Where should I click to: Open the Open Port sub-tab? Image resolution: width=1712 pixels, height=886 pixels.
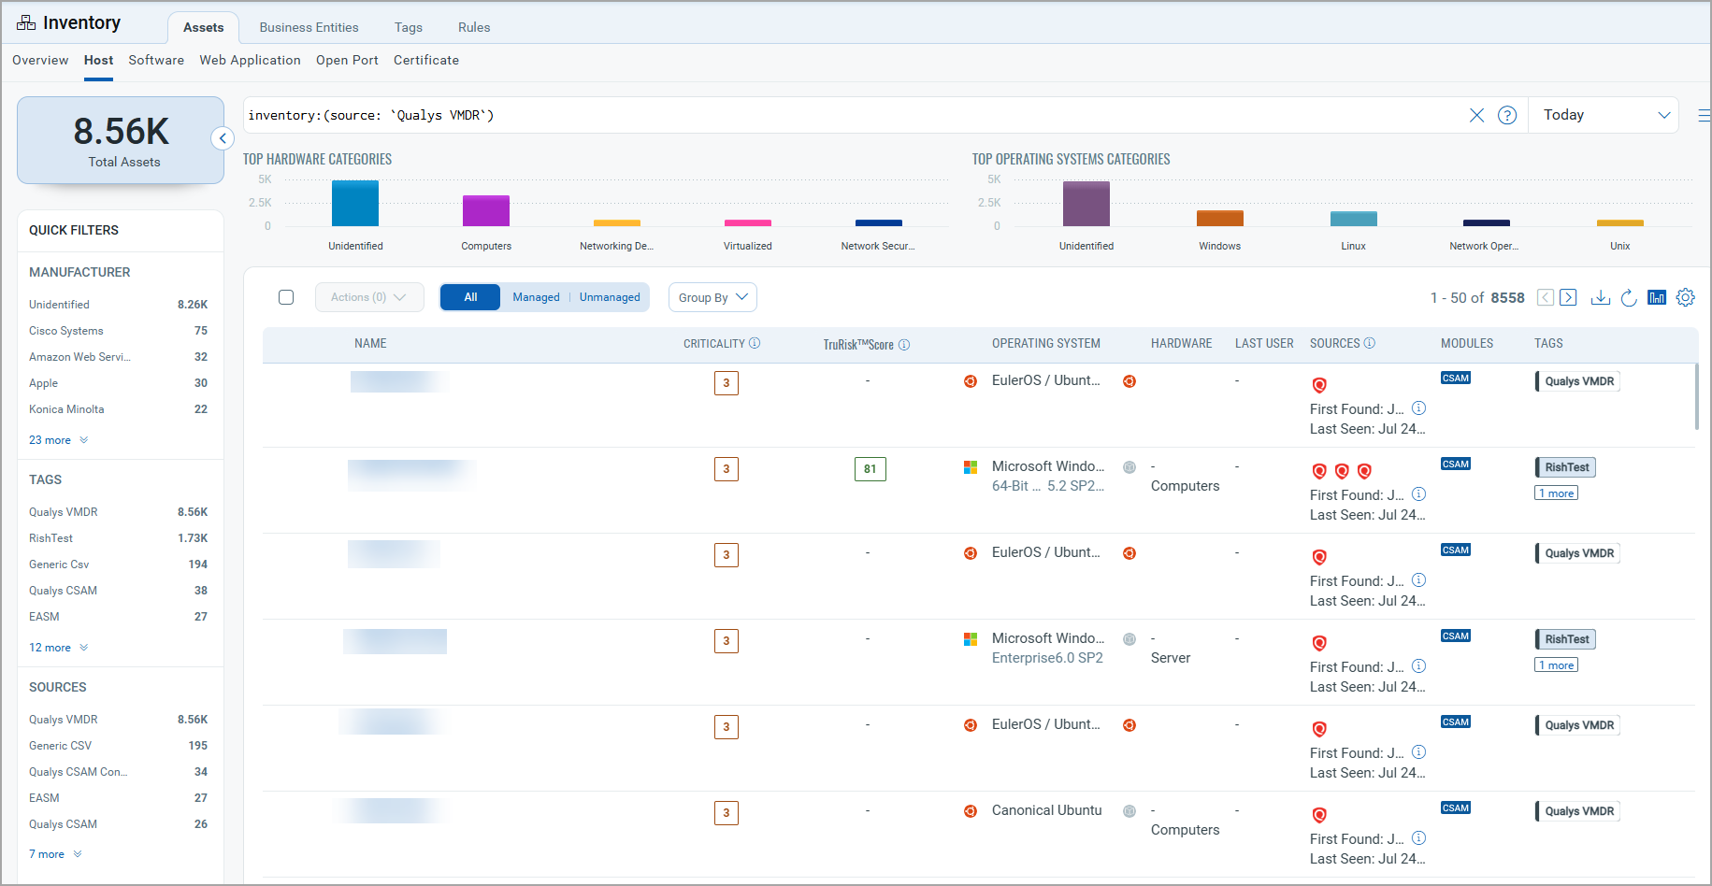pyautogui.click(x=347, y=60)
